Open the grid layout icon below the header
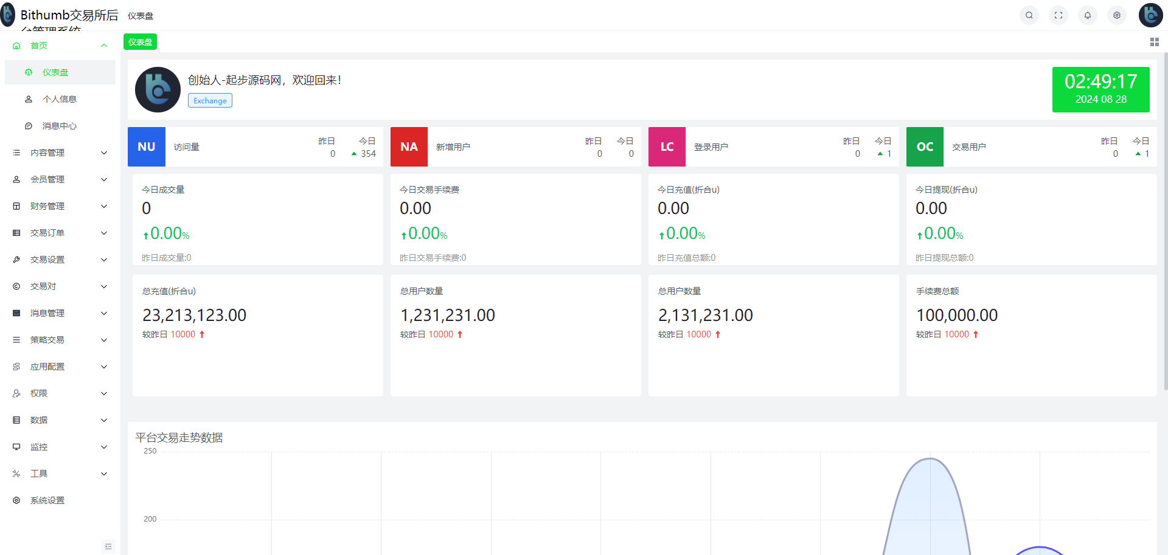The height and width of the screenshot is (555, 1168). [1154, 42]
